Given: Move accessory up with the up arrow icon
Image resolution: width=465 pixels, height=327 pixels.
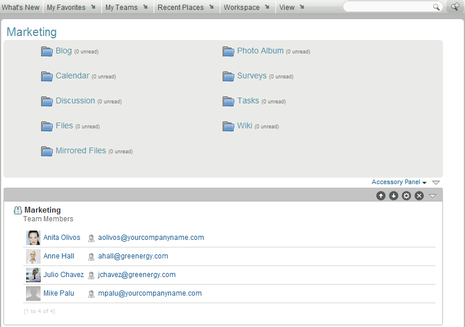Looking at the screenshot, I should coord(381,196).
